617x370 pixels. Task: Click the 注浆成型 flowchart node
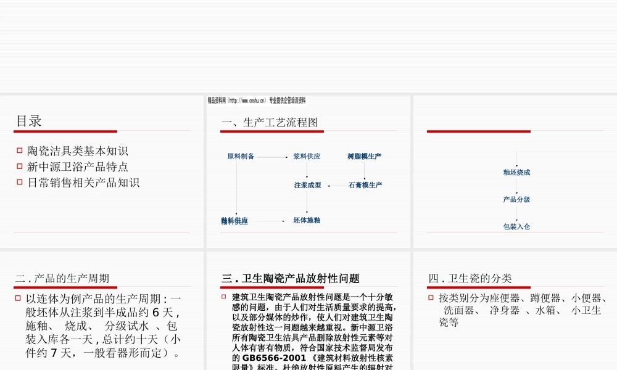click(x=308, y=185)
